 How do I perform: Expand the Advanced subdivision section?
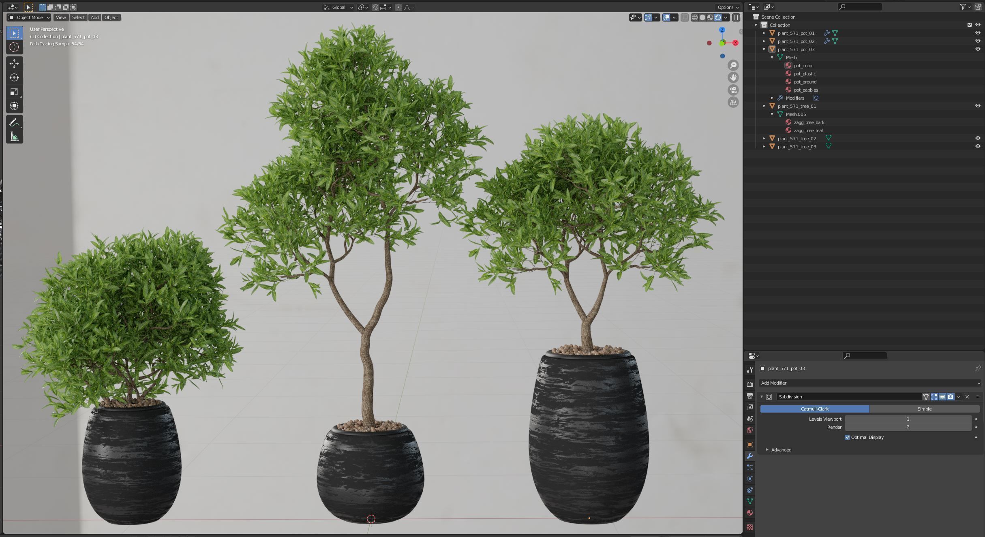coord(767,450)
